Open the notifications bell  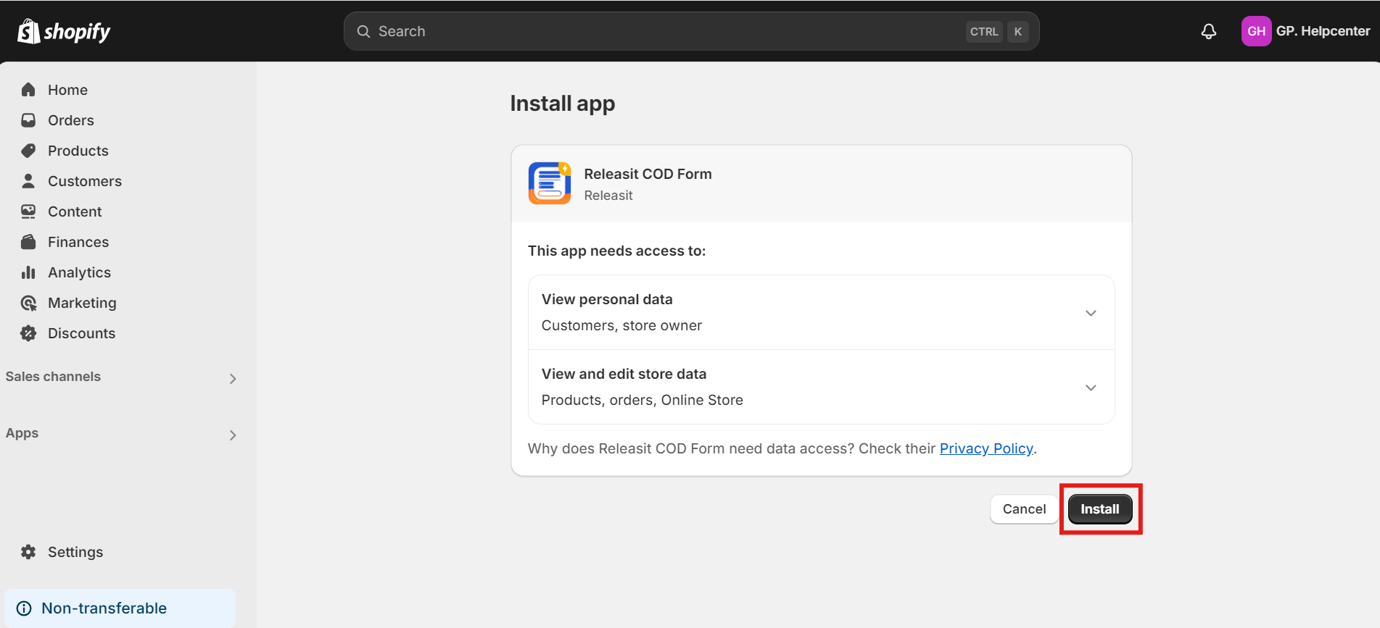coord(1208,31)
